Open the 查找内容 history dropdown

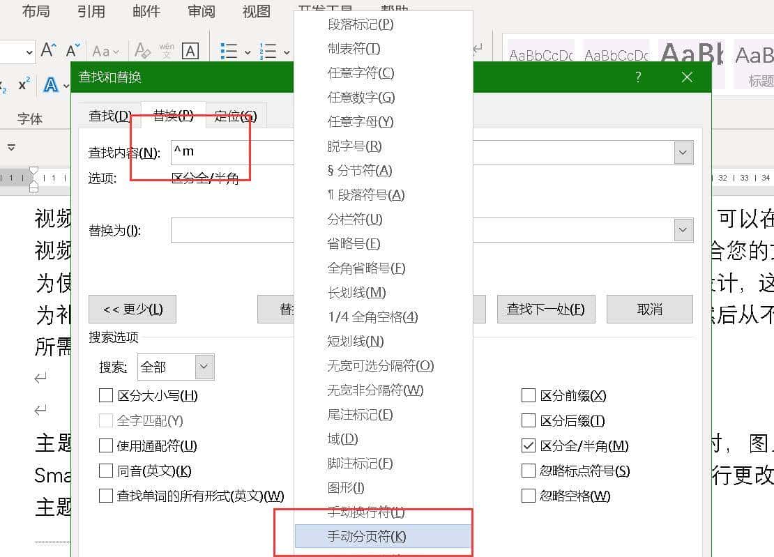click(683, 152)
